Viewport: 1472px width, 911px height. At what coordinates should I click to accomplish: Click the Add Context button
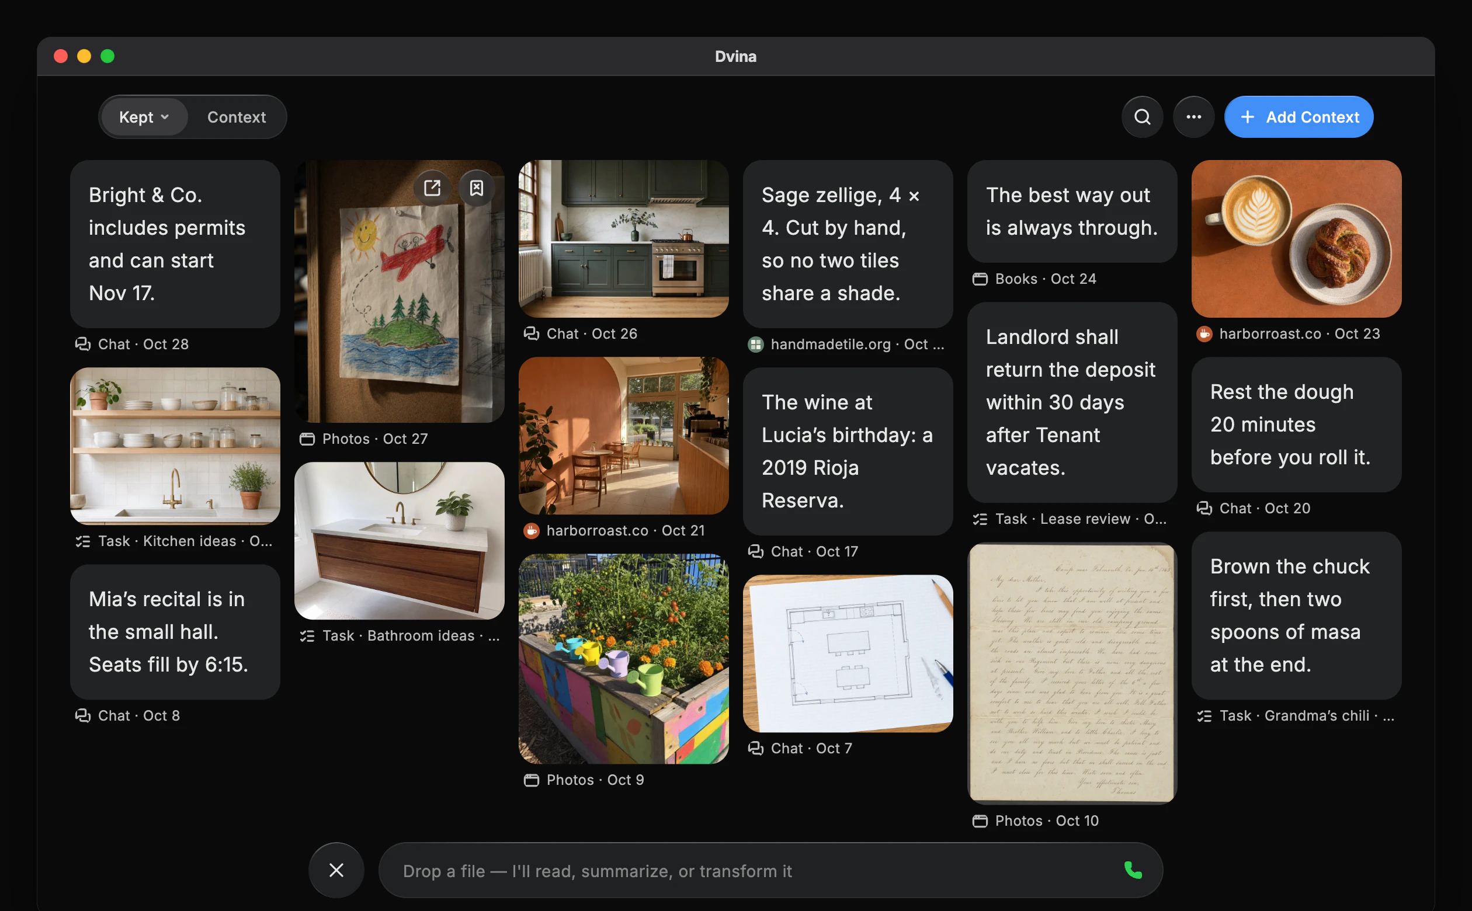[x=1299, y=117]
